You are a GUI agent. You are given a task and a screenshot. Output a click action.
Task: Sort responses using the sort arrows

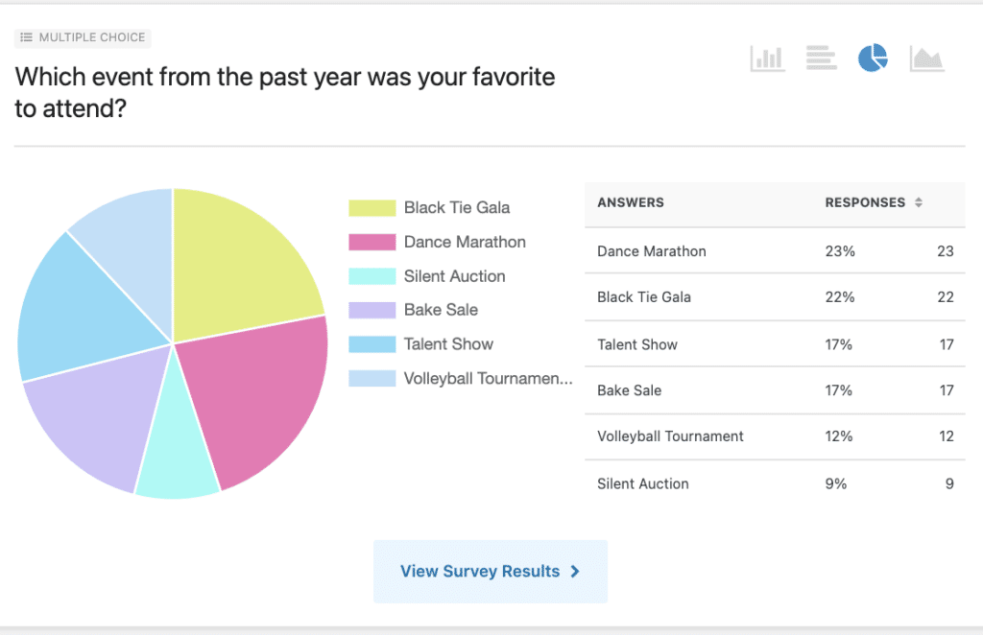919,203
